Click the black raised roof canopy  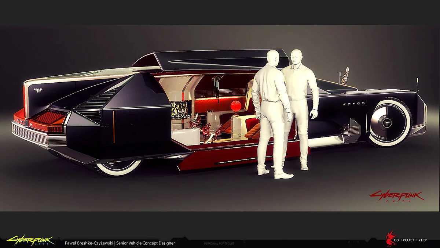point(209,59)
